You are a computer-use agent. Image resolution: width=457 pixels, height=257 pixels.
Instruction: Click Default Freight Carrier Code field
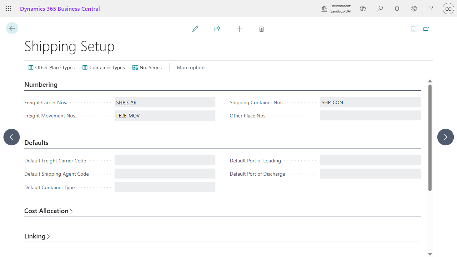pyautogui.click(x=165, y=160)
